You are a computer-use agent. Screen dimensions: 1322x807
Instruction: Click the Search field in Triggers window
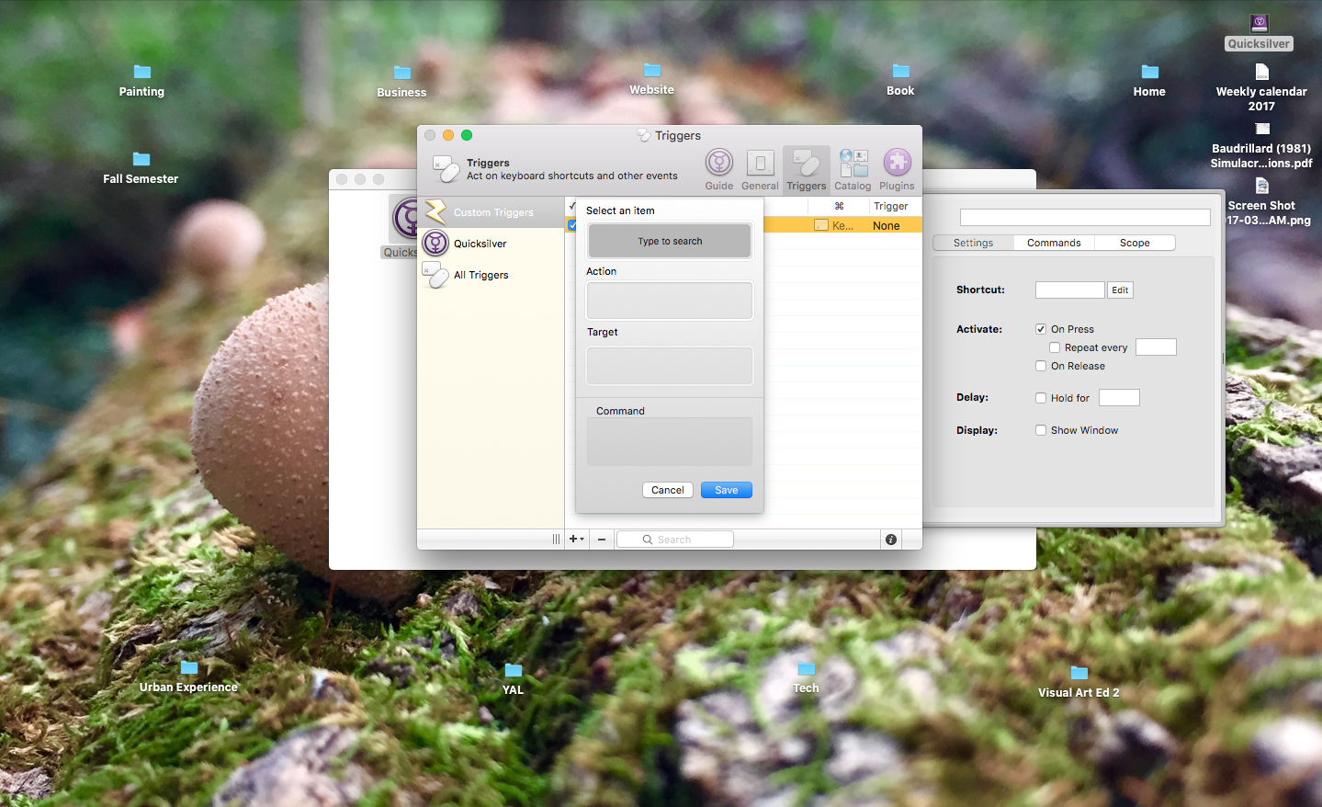(675, 540)
